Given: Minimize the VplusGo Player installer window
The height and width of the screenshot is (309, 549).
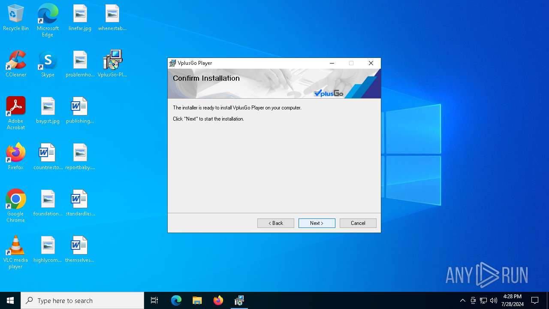Looking at the screenshot, I should tap(332, 63).
